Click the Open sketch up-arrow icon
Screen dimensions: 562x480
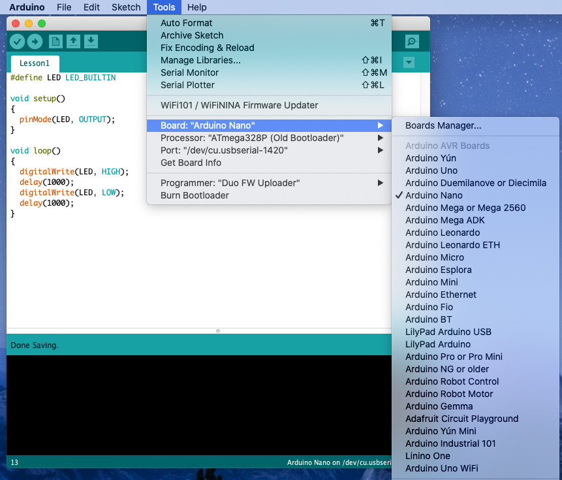[x=74, y=42]
